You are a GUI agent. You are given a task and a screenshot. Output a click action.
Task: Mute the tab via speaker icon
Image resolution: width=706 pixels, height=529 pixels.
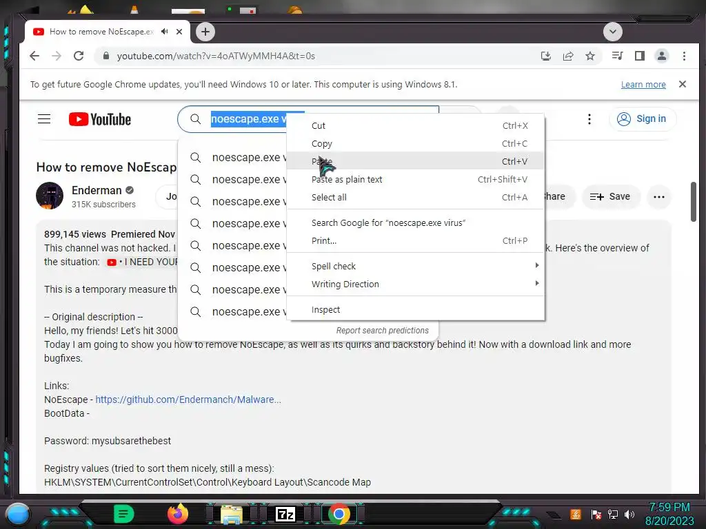point(165,32)
